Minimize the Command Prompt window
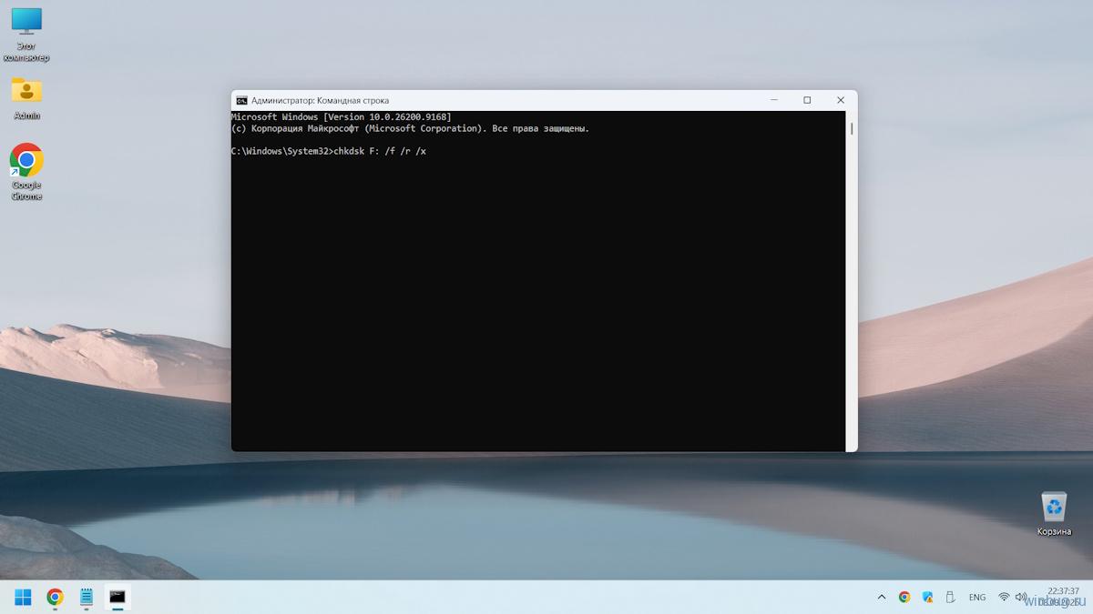 (773, 100)
